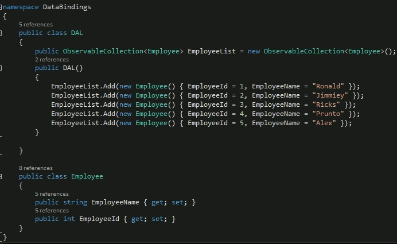Click the "EmployeeId" property declaration name
This screenshot has height=244, width=397.
click(x=99, y=219)
